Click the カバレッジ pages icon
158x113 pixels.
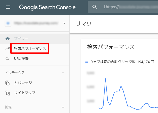pyautogui.click(x=8, y=83)
